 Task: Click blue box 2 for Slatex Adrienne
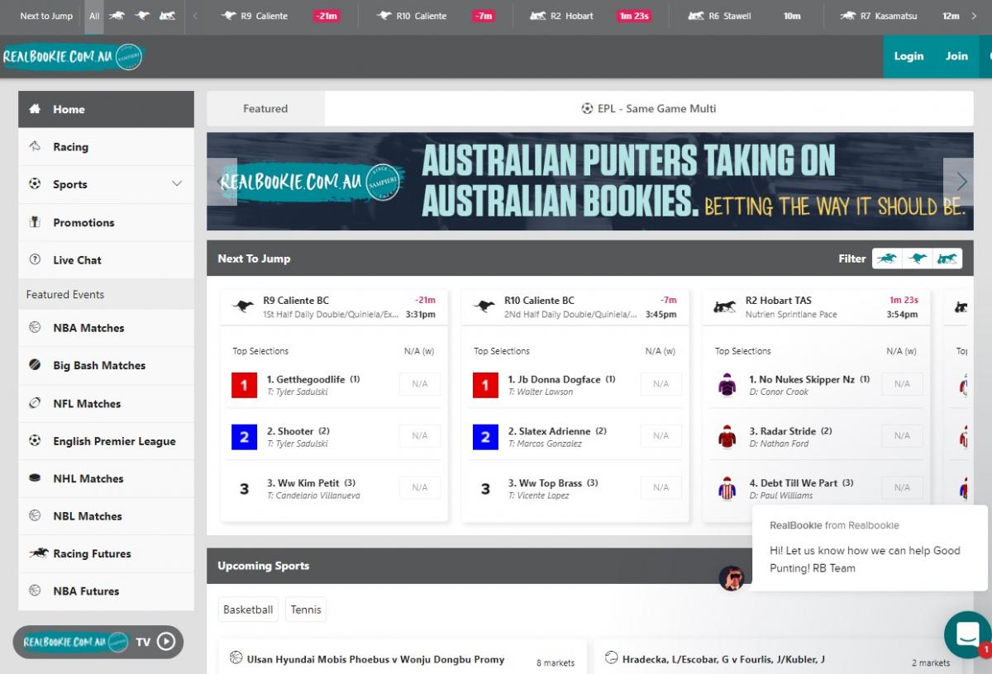point(485,437)
